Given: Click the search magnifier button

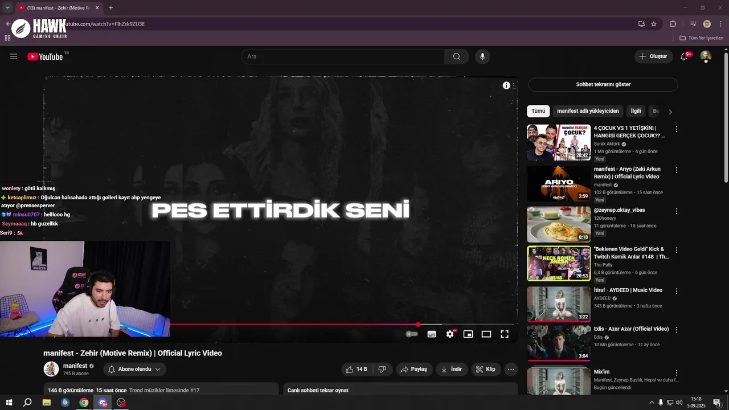Looking at the screenshot, I should tap(457, 56).
